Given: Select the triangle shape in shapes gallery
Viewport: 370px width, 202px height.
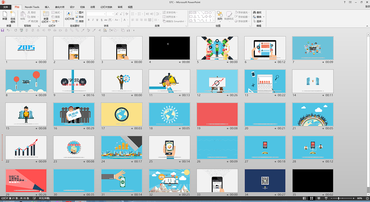Looking at the screenshot, I should coord(195,17).
